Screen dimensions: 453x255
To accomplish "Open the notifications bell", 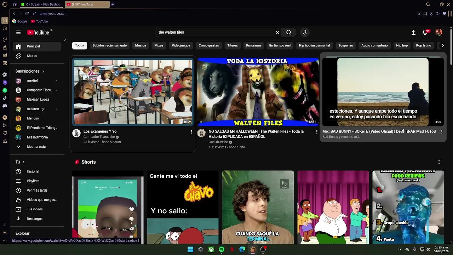I will (425, 32).
